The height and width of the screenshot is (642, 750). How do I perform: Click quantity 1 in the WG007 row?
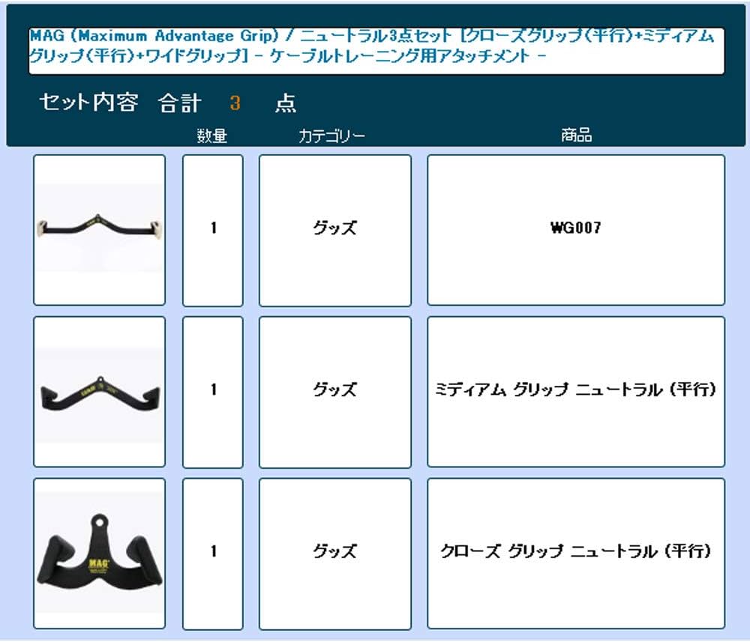coord(213,230)
